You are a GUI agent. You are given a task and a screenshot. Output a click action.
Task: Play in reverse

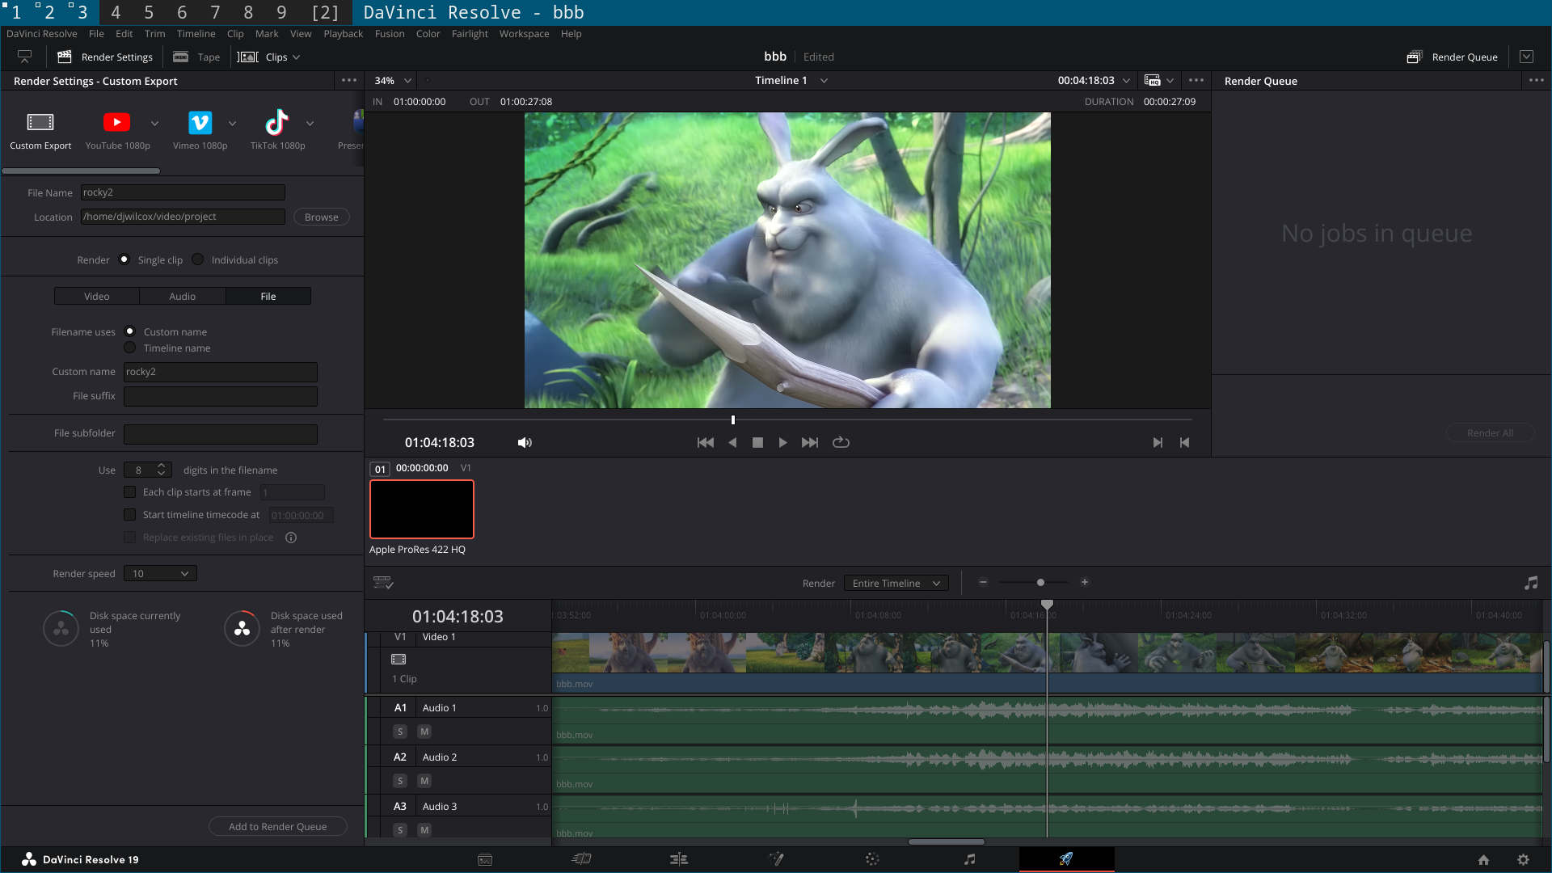(x=732, y=443)
